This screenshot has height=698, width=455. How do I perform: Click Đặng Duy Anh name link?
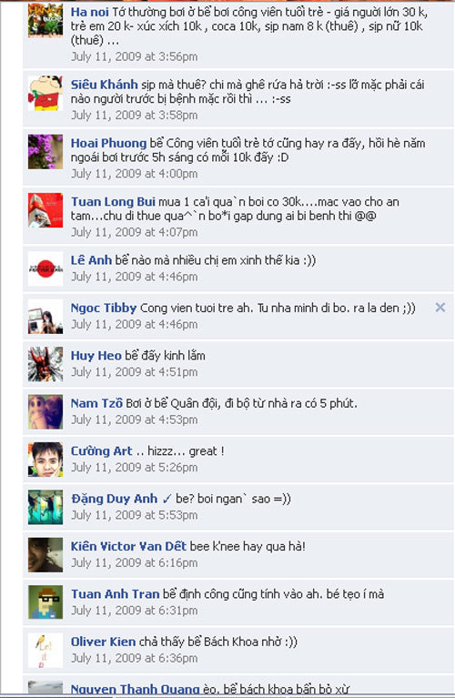[114, 499]
